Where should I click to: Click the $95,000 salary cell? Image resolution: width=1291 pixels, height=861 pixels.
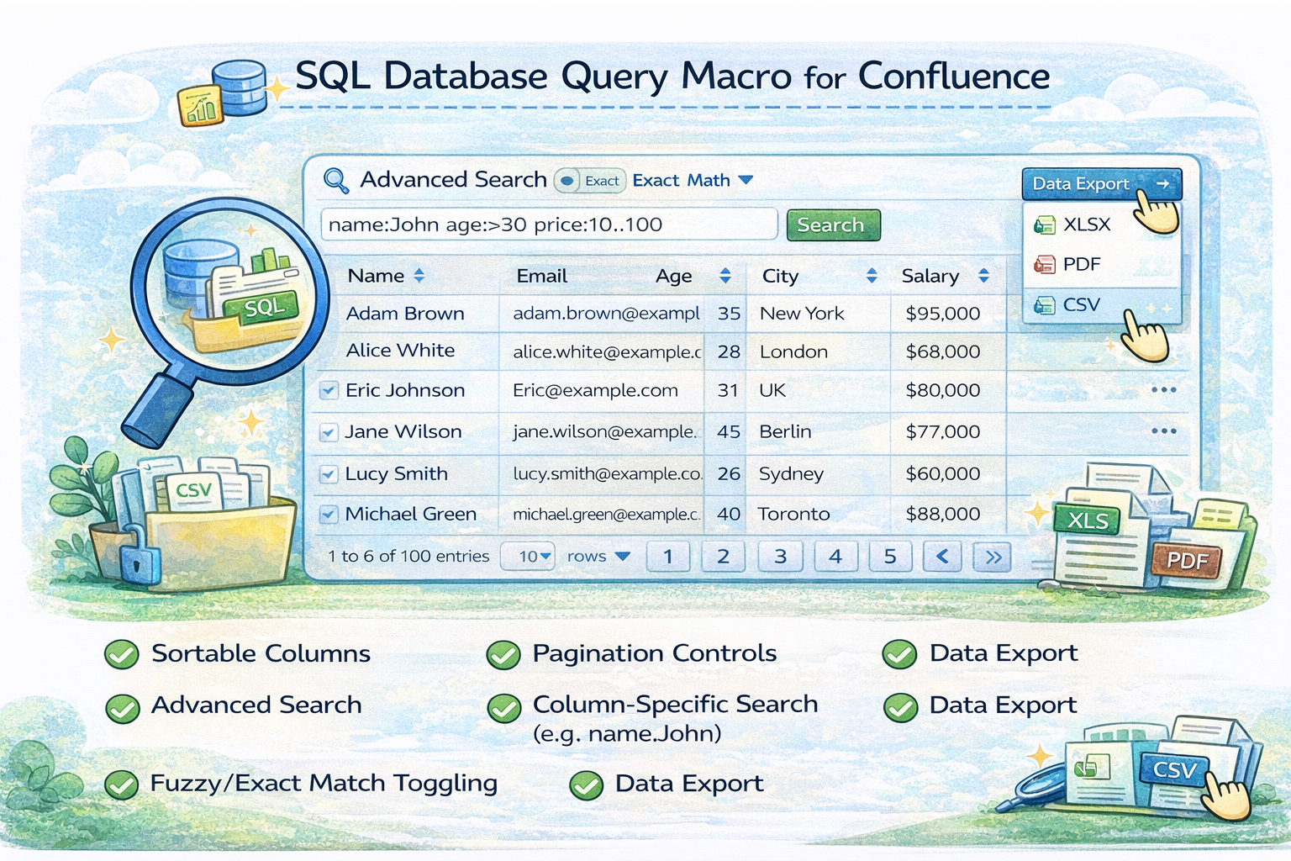(x=943, y=314)
